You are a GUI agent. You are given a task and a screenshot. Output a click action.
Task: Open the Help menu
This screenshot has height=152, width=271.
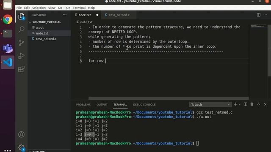[x=91, y=8]
